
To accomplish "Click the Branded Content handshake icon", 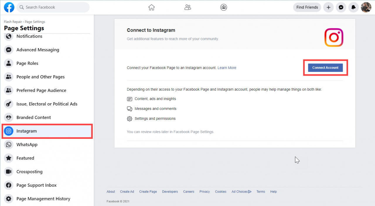I will pyautogui.click(x=9, y=117).
